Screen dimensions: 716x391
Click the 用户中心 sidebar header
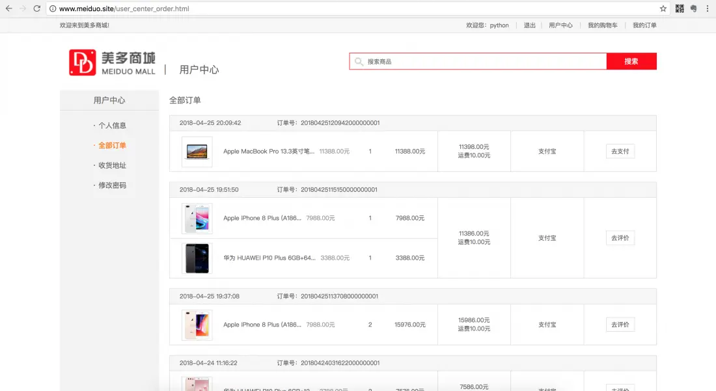coord(109,100)
